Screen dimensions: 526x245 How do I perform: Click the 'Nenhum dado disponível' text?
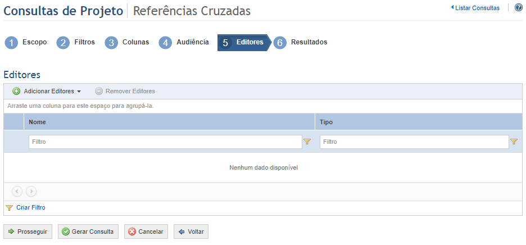click(264, 167)
